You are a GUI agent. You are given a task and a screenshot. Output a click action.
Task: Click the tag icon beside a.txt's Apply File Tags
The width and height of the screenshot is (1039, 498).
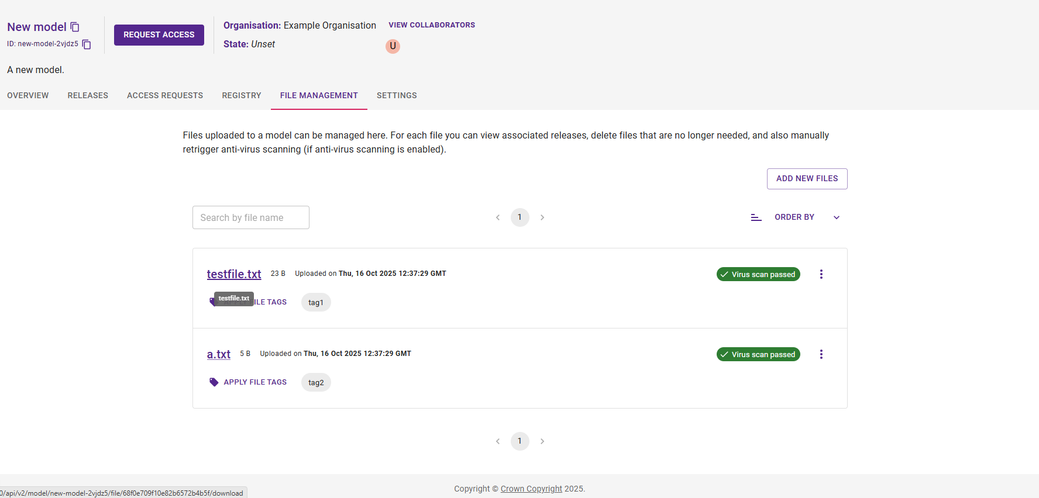pos(214,382)
